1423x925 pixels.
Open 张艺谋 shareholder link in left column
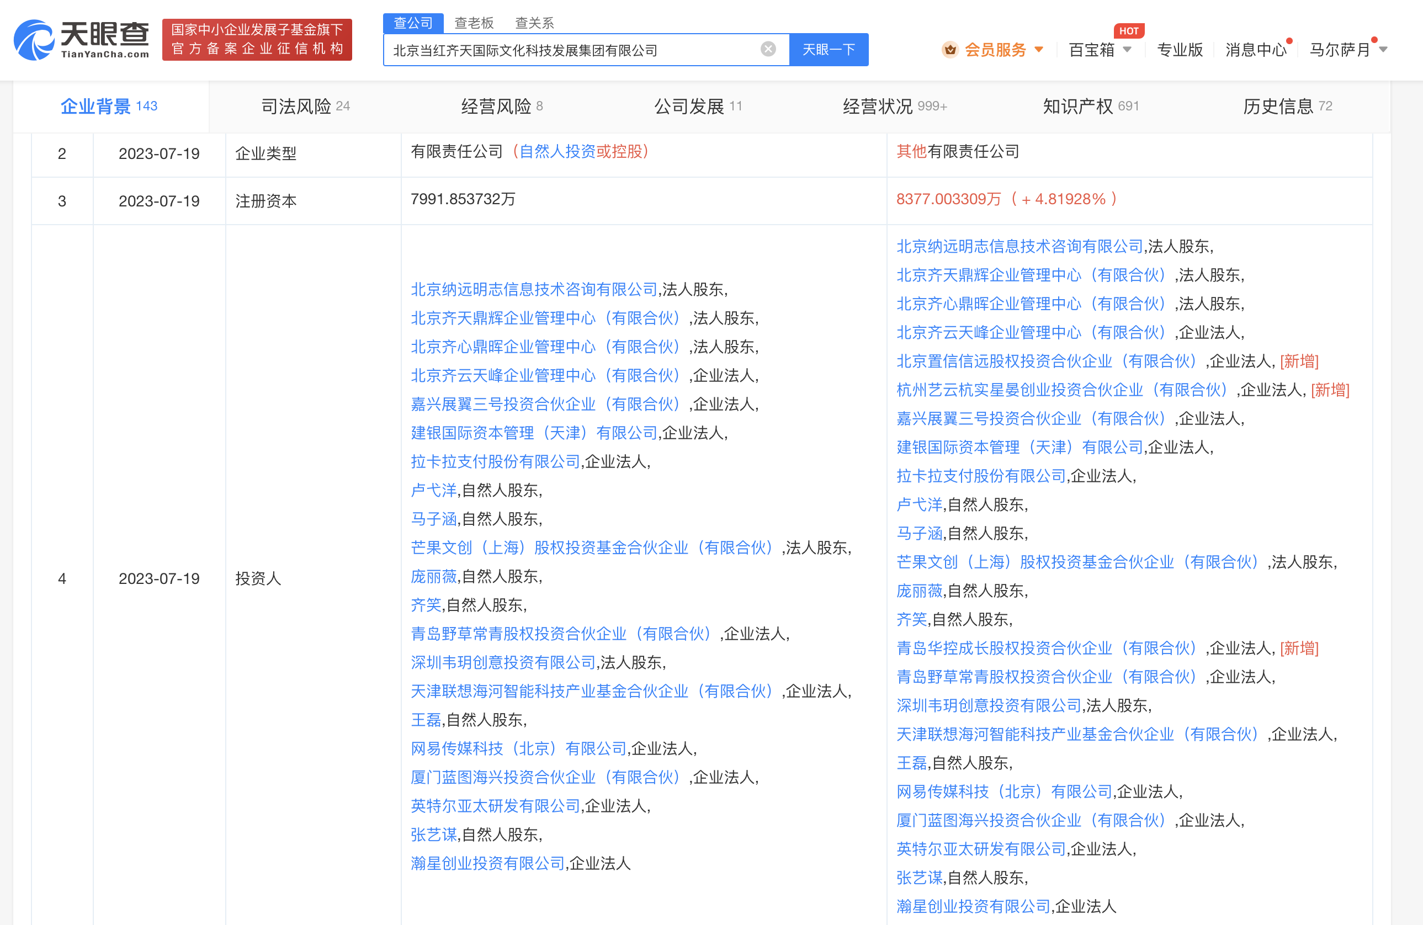(x=433, y=834)
